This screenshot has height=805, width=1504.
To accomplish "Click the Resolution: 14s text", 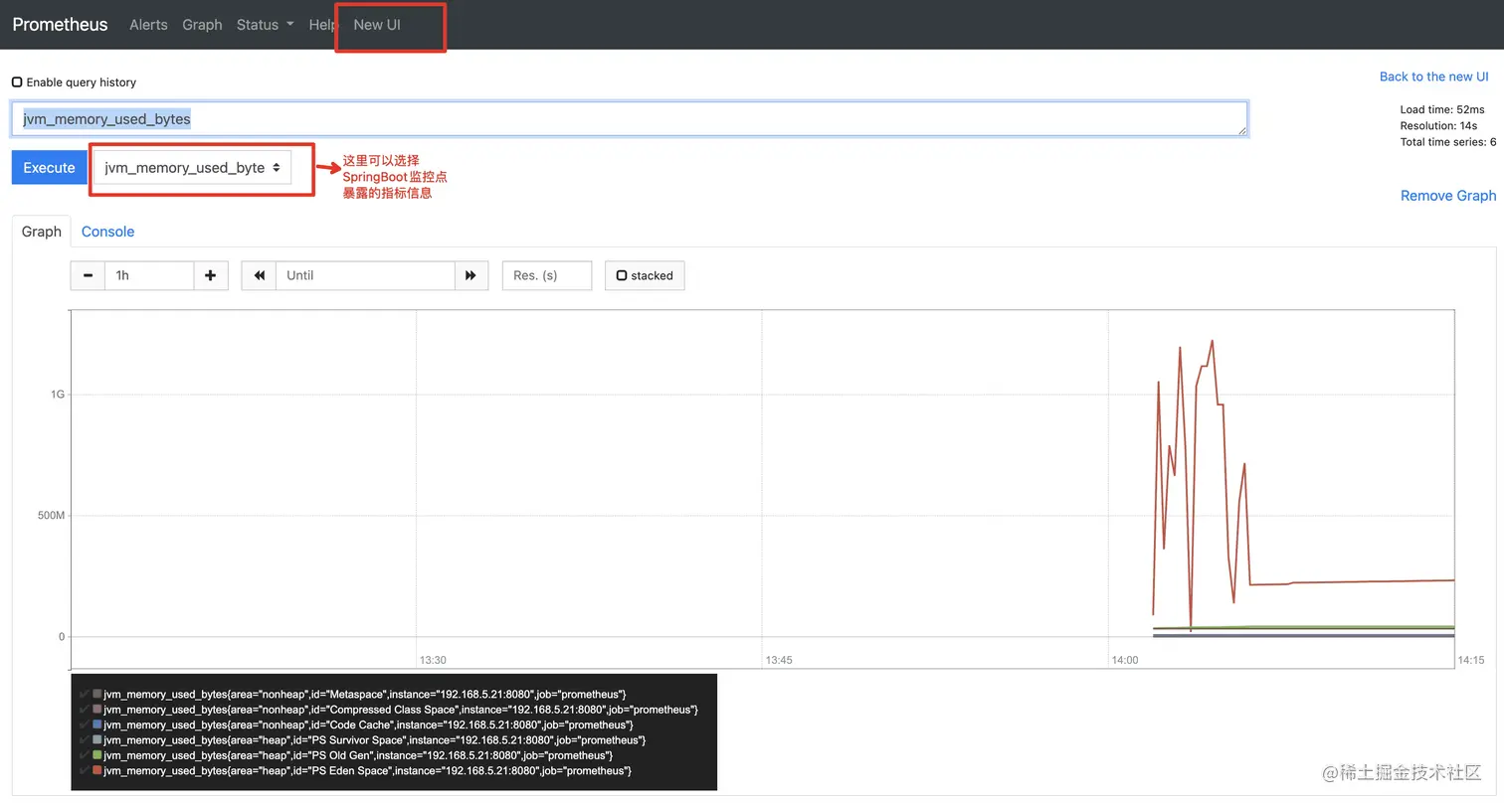I will point(1438,126).
